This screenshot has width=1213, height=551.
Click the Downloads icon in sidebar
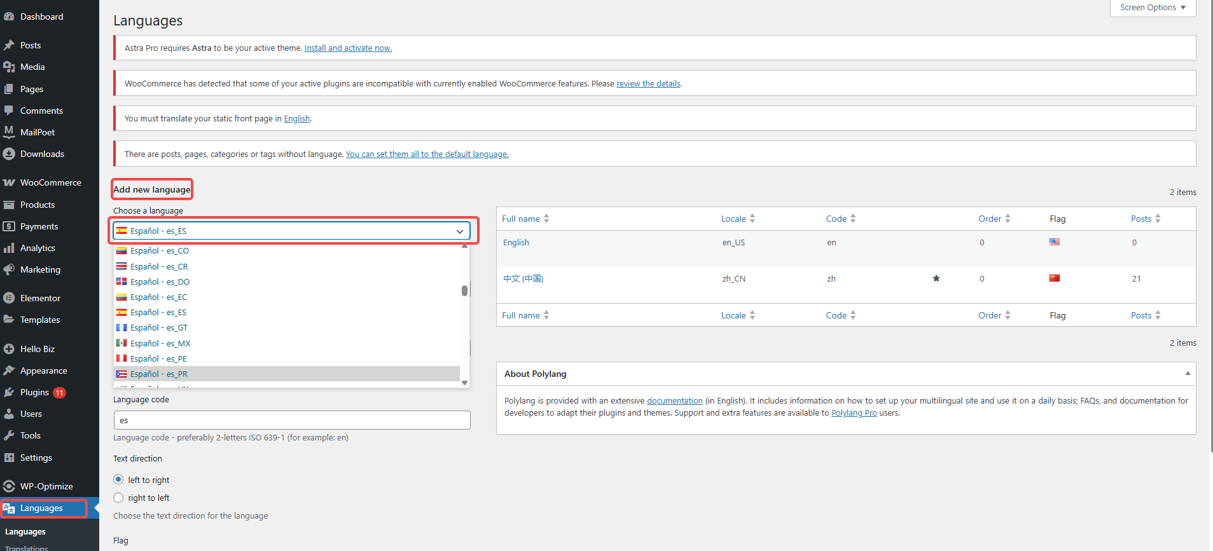(9, 154)
